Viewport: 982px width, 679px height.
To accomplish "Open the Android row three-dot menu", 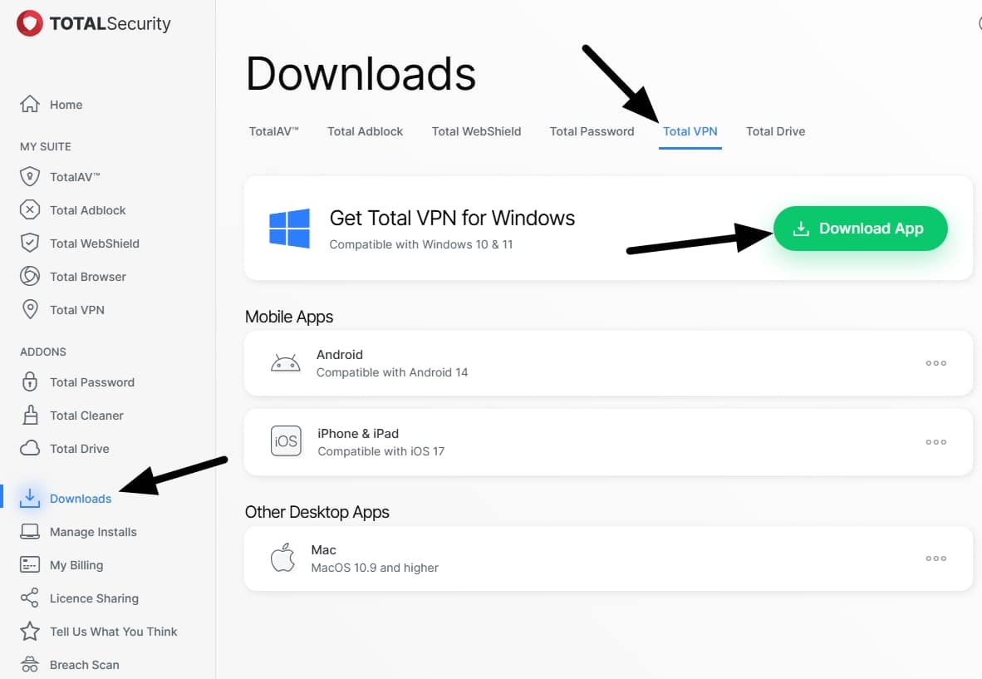I will [x=935, y=362].
